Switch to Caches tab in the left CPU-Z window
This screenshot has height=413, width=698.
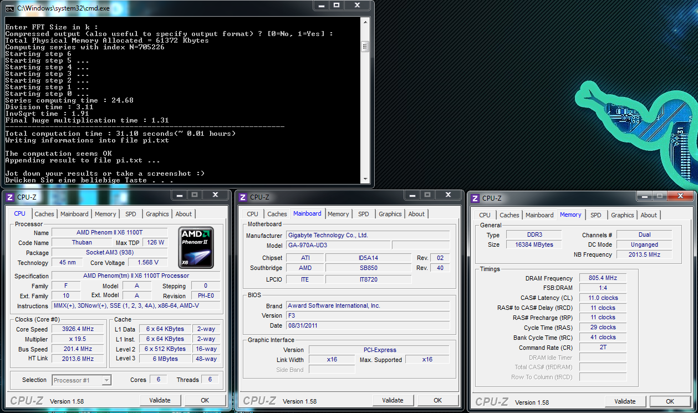point(44,214)
